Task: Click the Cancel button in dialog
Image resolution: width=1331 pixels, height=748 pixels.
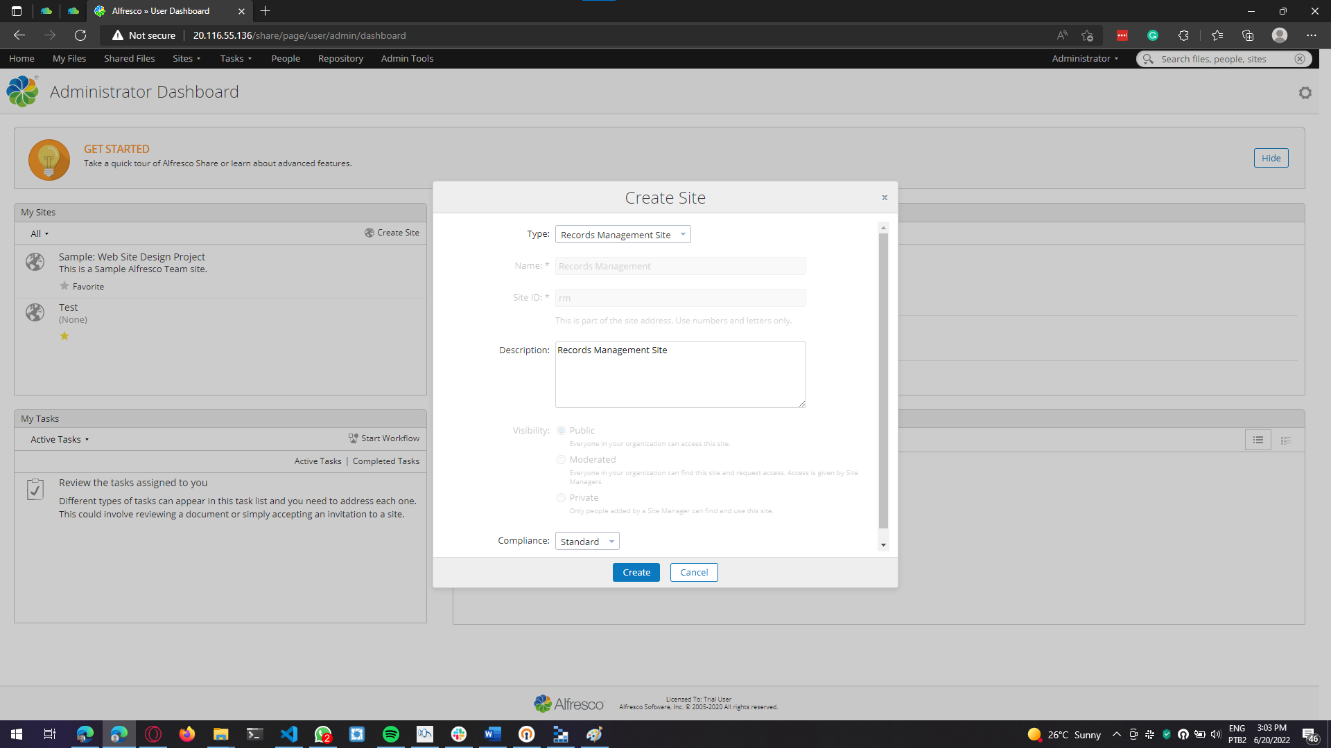Action: click(694, 572)
